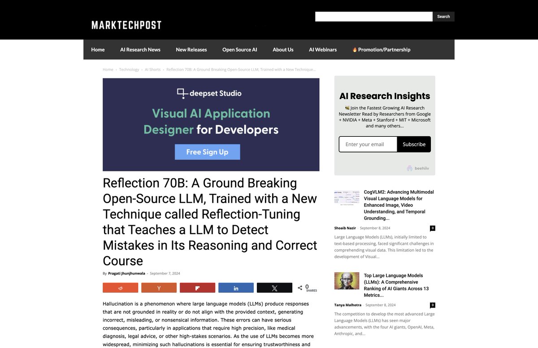
Task: Focus the site search field
Action: click(374, 17)
